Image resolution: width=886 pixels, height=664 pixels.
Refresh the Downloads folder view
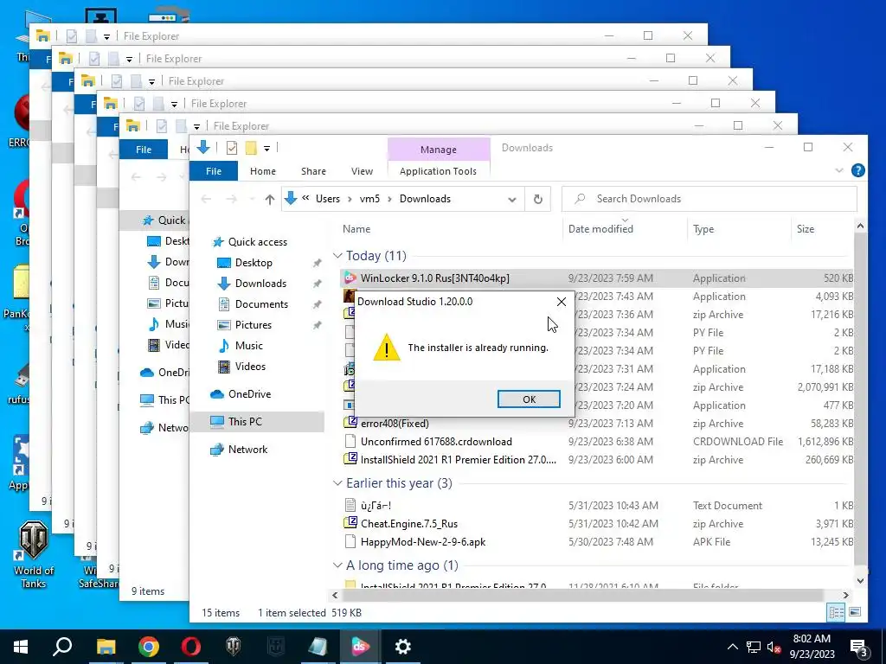pos(538,200)
